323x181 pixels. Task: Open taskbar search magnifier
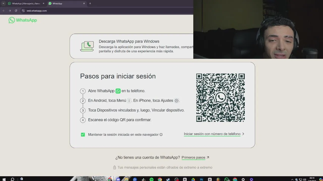12,179
